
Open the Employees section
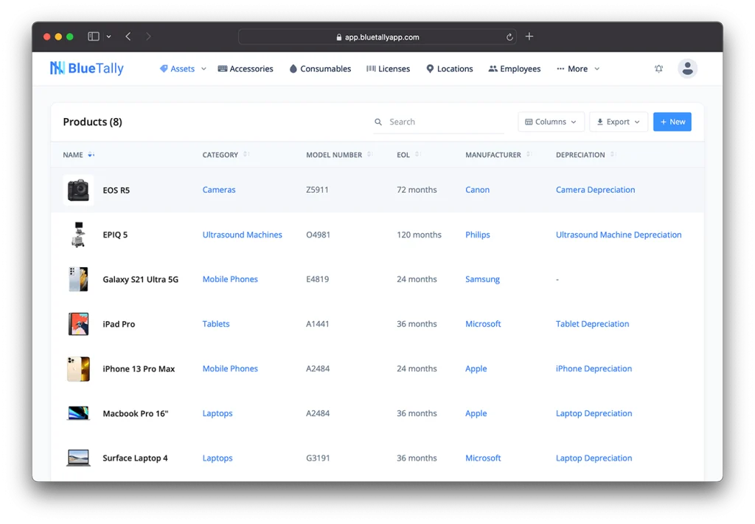[x=515, y=69]
